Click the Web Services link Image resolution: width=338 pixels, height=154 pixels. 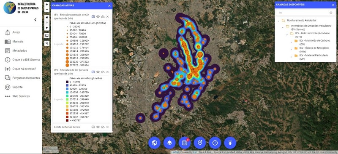21,96
